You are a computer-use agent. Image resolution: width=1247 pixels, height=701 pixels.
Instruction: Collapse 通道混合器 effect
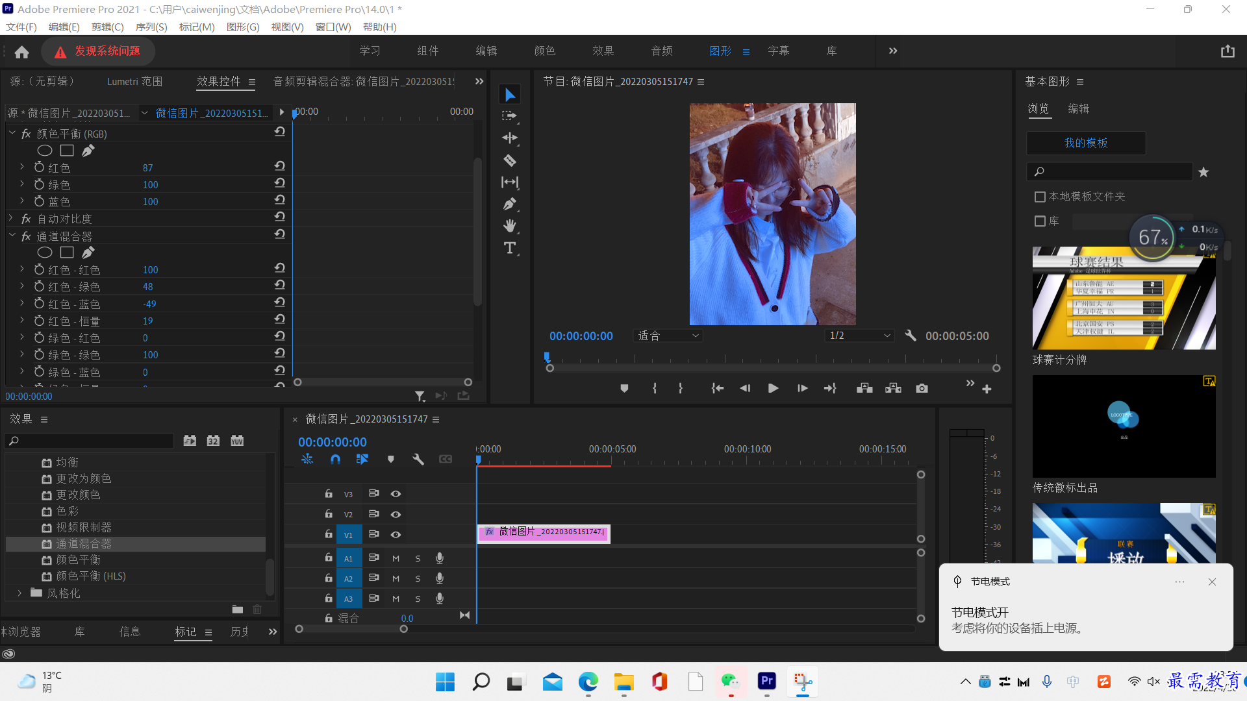[12, 235]
